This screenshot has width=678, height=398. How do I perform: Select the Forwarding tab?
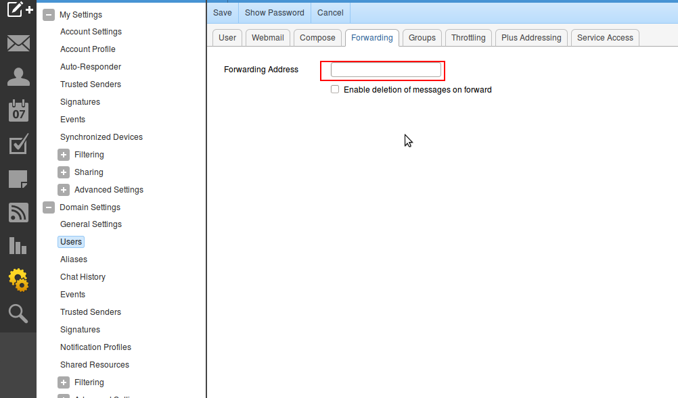pos(372,38)
